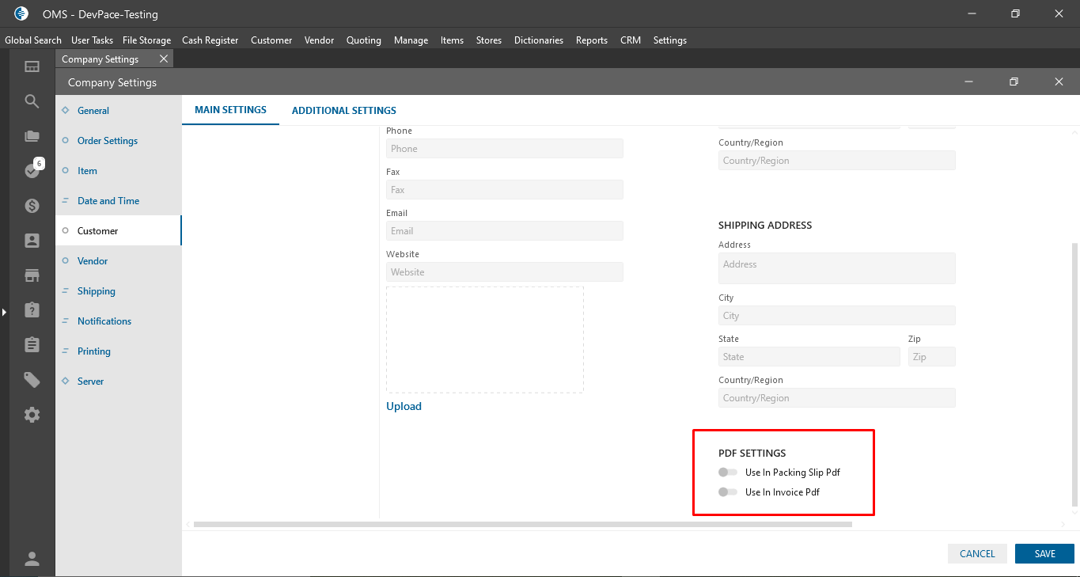Open user tasks icon with badge 6
The height and width of the screenshot is (577, 1080).
[32, 170]
